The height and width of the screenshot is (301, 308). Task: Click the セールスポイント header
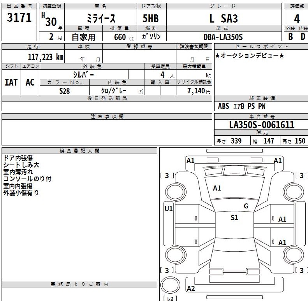tap(262, 47)
